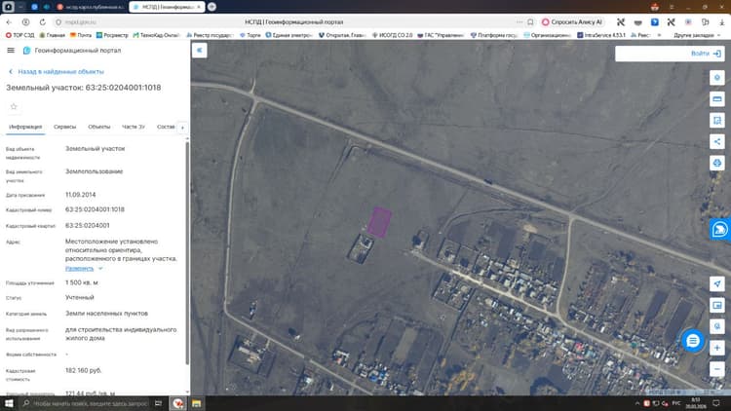
Task: Click the Землепользование value
Action: pyautogui.click(x=94, y=171)
